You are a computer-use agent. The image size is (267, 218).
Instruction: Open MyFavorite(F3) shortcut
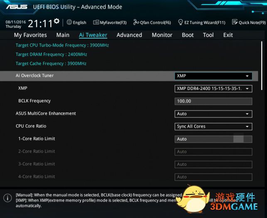coord(110,22)
